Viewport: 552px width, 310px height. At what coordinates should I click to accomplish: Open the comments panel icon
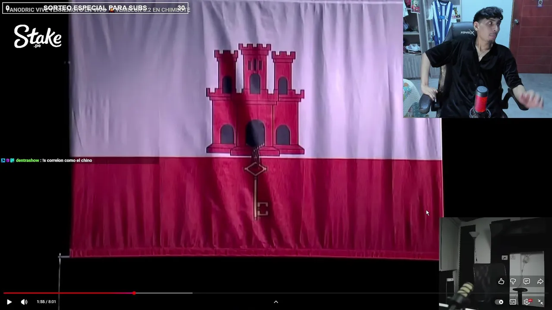527,281
